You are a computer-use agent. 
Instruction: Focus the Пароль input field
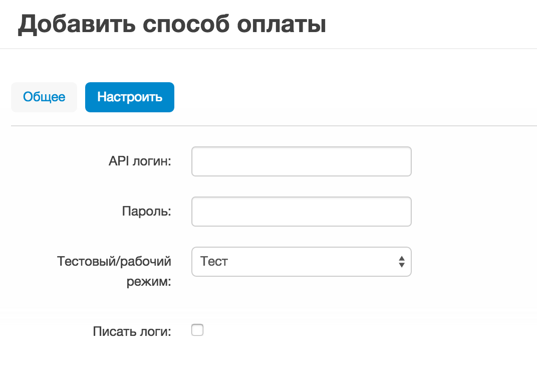[x=301, y=212]
